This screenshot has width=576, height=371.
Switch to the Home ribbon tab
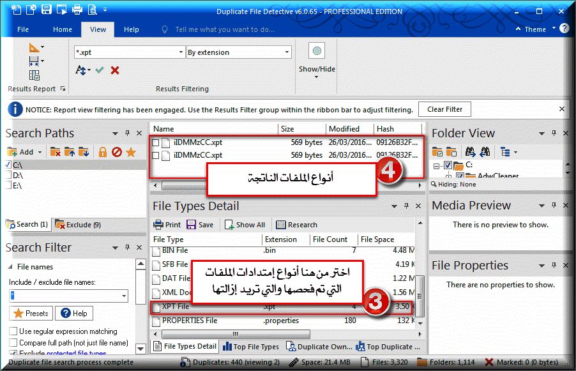(x=63, y=29)
